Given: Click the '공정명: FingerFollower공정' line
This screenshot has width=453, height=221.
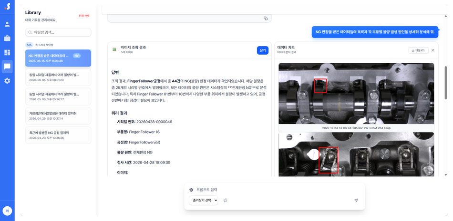Looking at the screenshot, I should point(138,142).
